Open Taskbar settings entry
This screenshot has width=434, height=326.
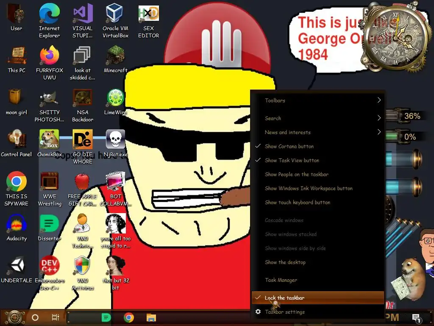[x=318, y=312]
